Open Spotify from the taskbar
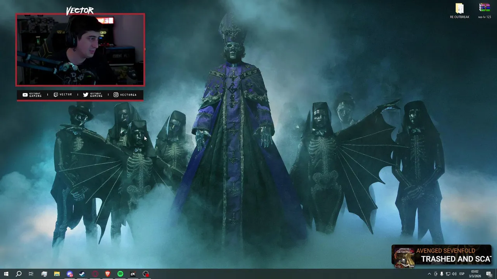The height and width of the screenshot is (279, 497). point(120,274)
